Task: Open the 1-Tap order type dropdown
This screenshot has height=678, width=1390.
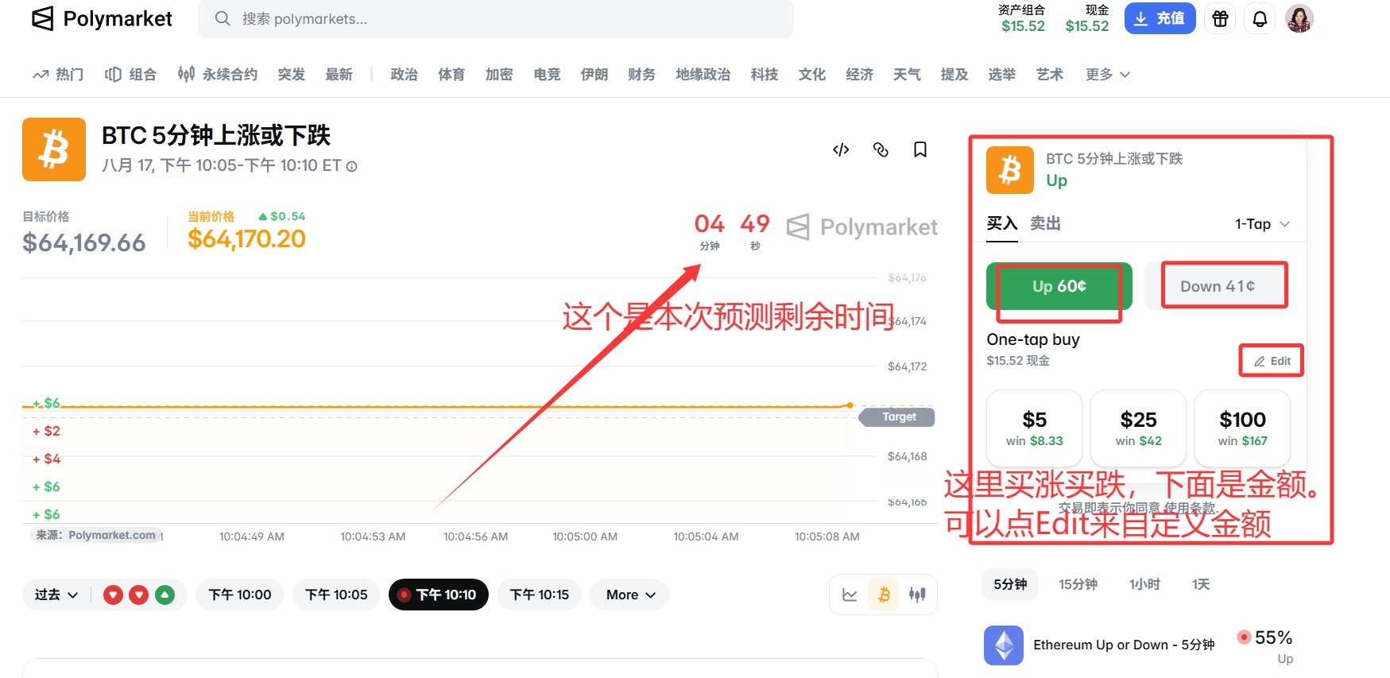Action: point(1263,224)
